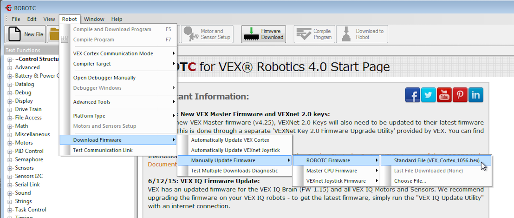Expand the Display tree node
The height and width of the screenshot is (218, 514).
[x=10, y=101]
